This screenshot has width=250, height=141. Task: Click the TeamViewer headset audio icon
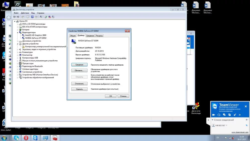point(219,115)
